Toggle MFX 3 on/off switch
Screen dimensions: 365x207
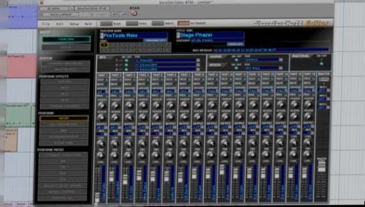[126, 69]
